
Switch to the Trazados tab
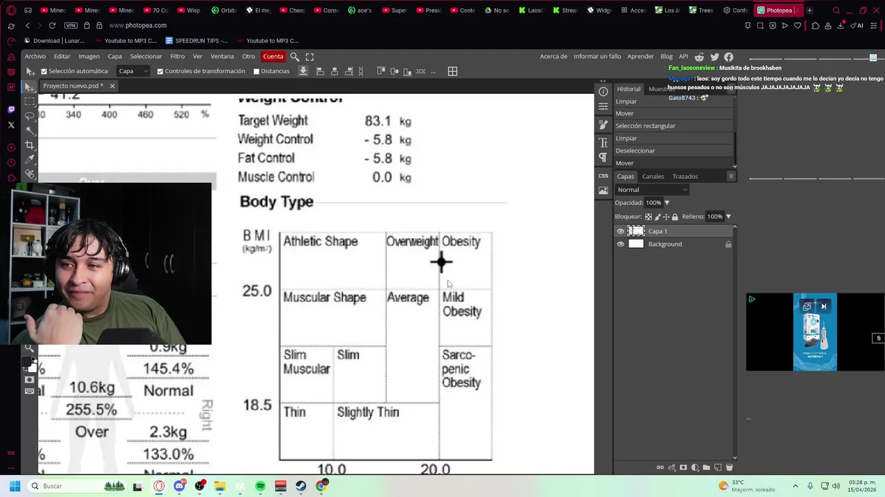pyautogui.click(x=685, y=176)
